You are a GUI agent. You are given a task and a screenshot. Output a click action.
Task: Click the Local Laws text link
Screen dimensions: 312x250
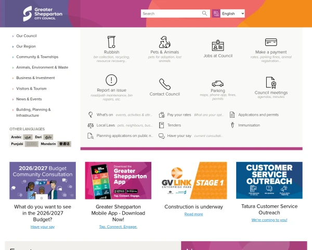tap(106, 125)
